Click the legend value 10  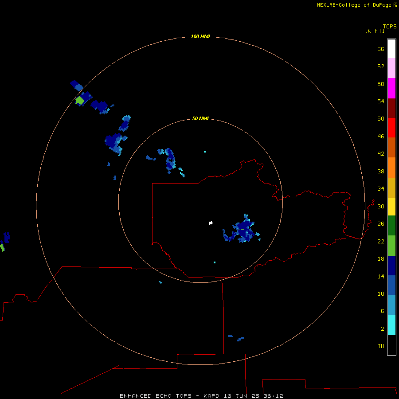381,293
